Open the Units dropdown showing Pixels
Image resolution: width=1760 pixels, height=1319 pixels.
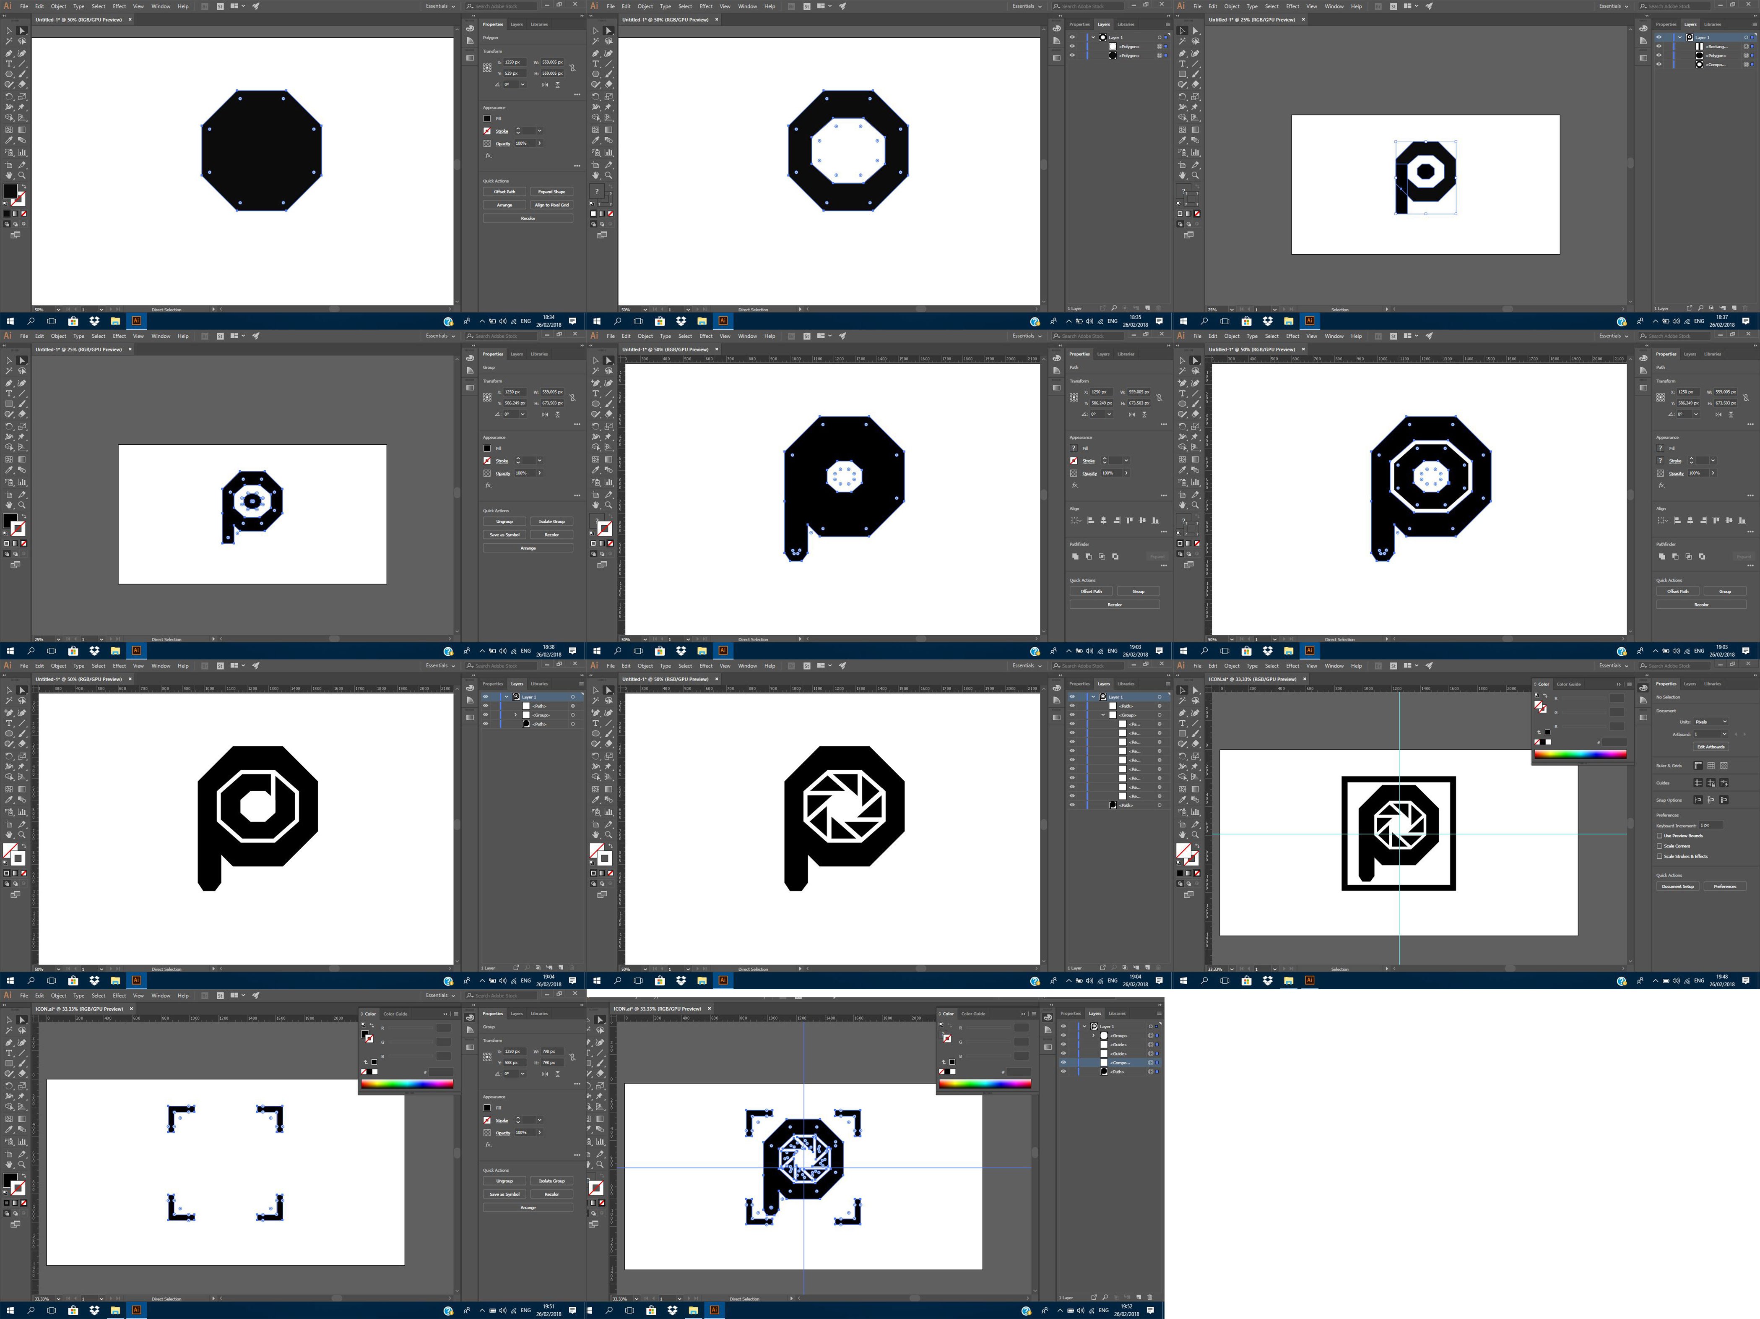1711,722
